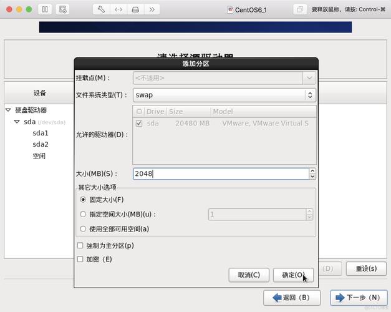Click the CentOS6_1 window title icon

230,10
